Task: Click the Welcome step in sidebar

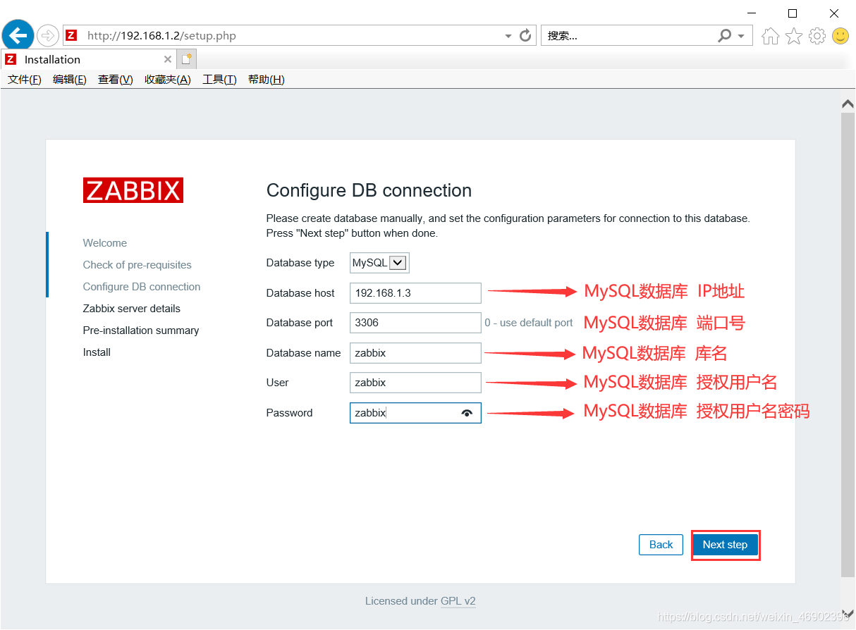Action: [x=105, y=243]
